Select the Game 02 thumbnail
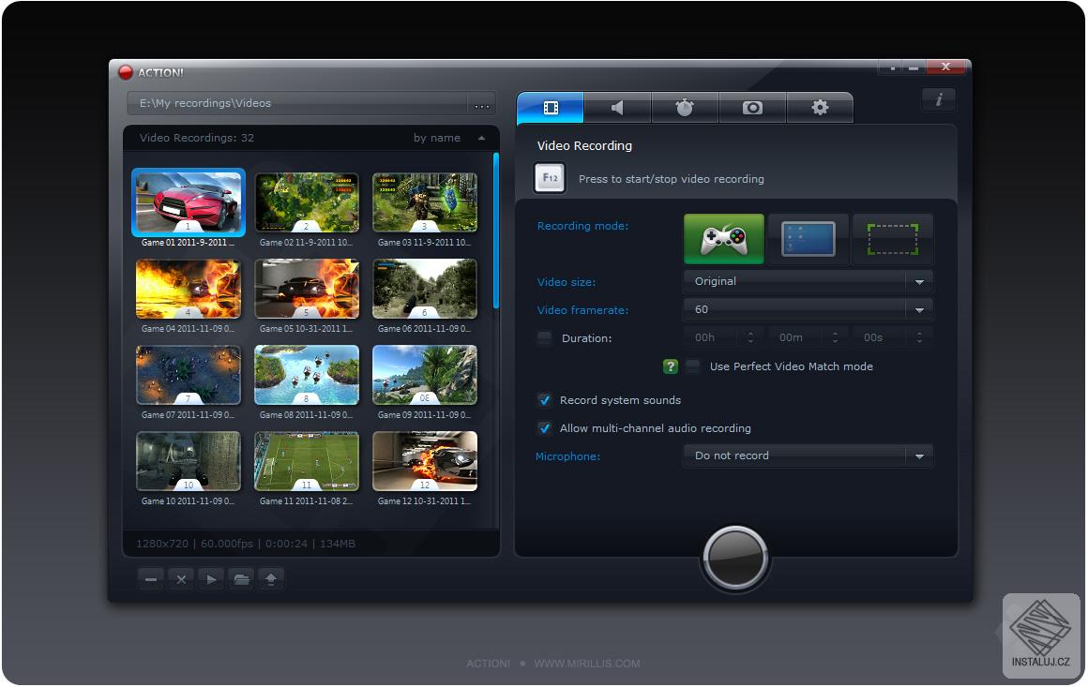This screenshot has width=1088, height=687. coord(307,202)
